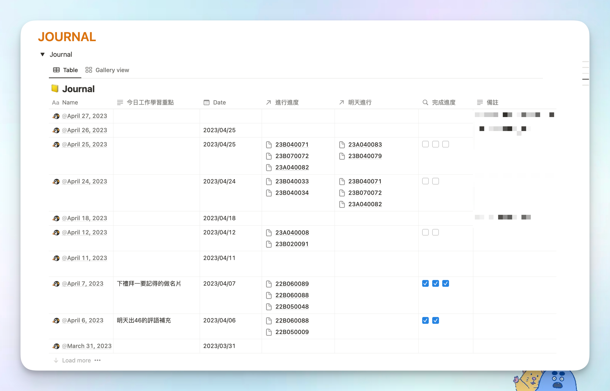Check the second checkbox in April 25 row

point(436,144)
